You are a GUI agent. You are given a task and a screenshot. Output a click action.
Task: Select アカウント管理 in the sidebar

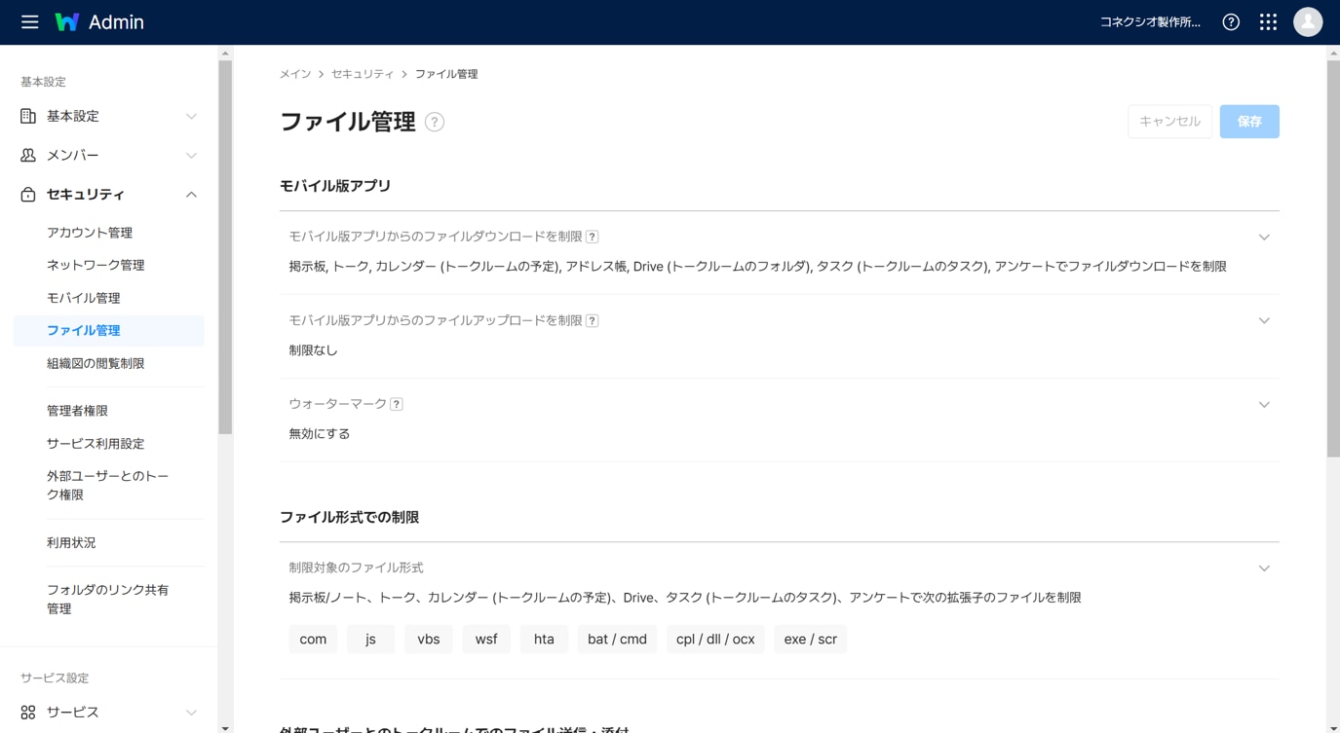(x=90, y=233)
